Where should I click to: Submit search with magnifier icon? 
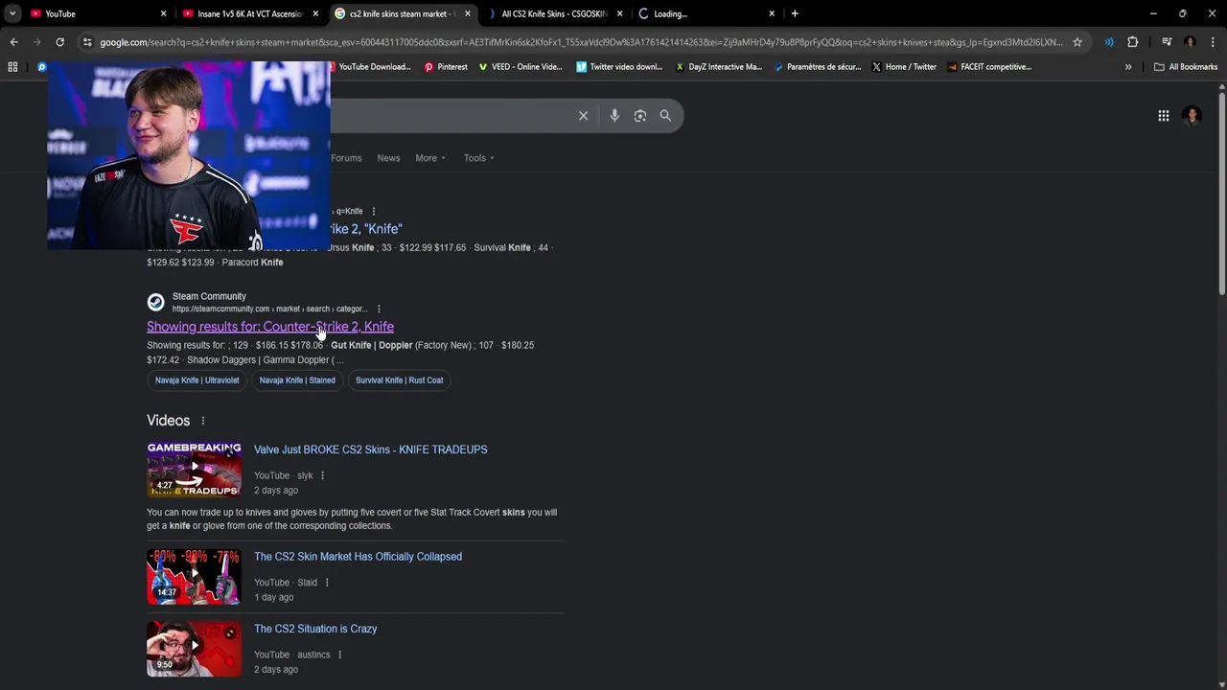click(665, 116)
